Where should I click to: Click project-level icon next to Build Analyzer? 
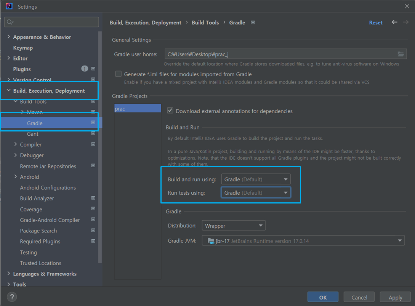point(93,198)
